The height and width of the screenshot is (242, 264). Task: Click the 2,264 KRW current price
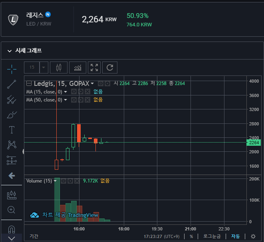tap(99, 19)
